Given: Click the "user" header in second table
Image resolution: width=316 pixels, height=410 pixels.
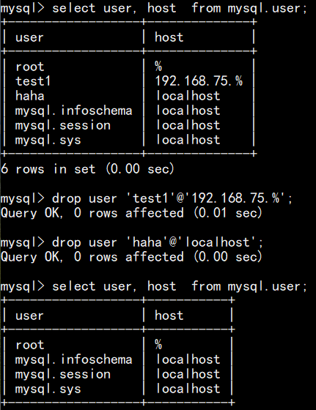Looking at the screenshot, I should (29, 316).
